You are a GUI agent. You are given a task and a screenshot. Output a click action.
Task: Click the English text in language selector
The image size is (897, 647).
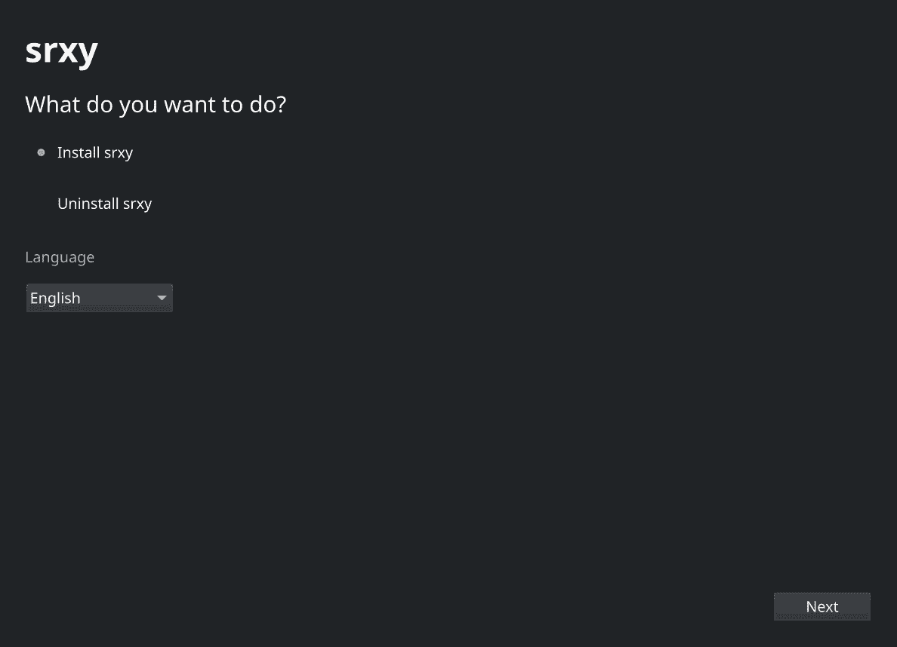[x=55, y=298]
